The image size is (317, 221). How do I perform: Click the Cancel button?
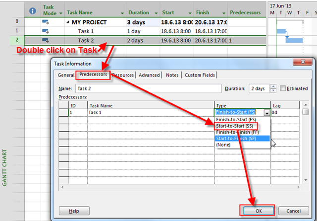[293, 211]
